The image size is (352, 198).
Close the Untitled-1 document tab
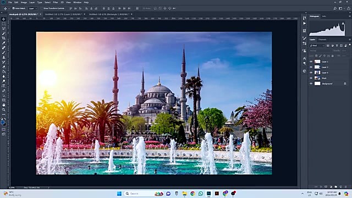(x=131, y=14)
